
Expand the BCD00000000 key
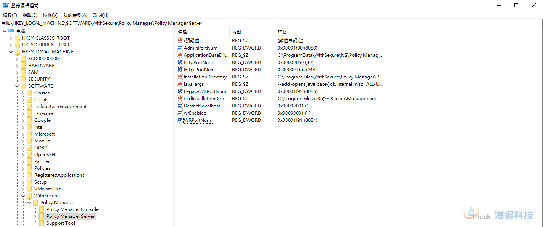[16, 59]
